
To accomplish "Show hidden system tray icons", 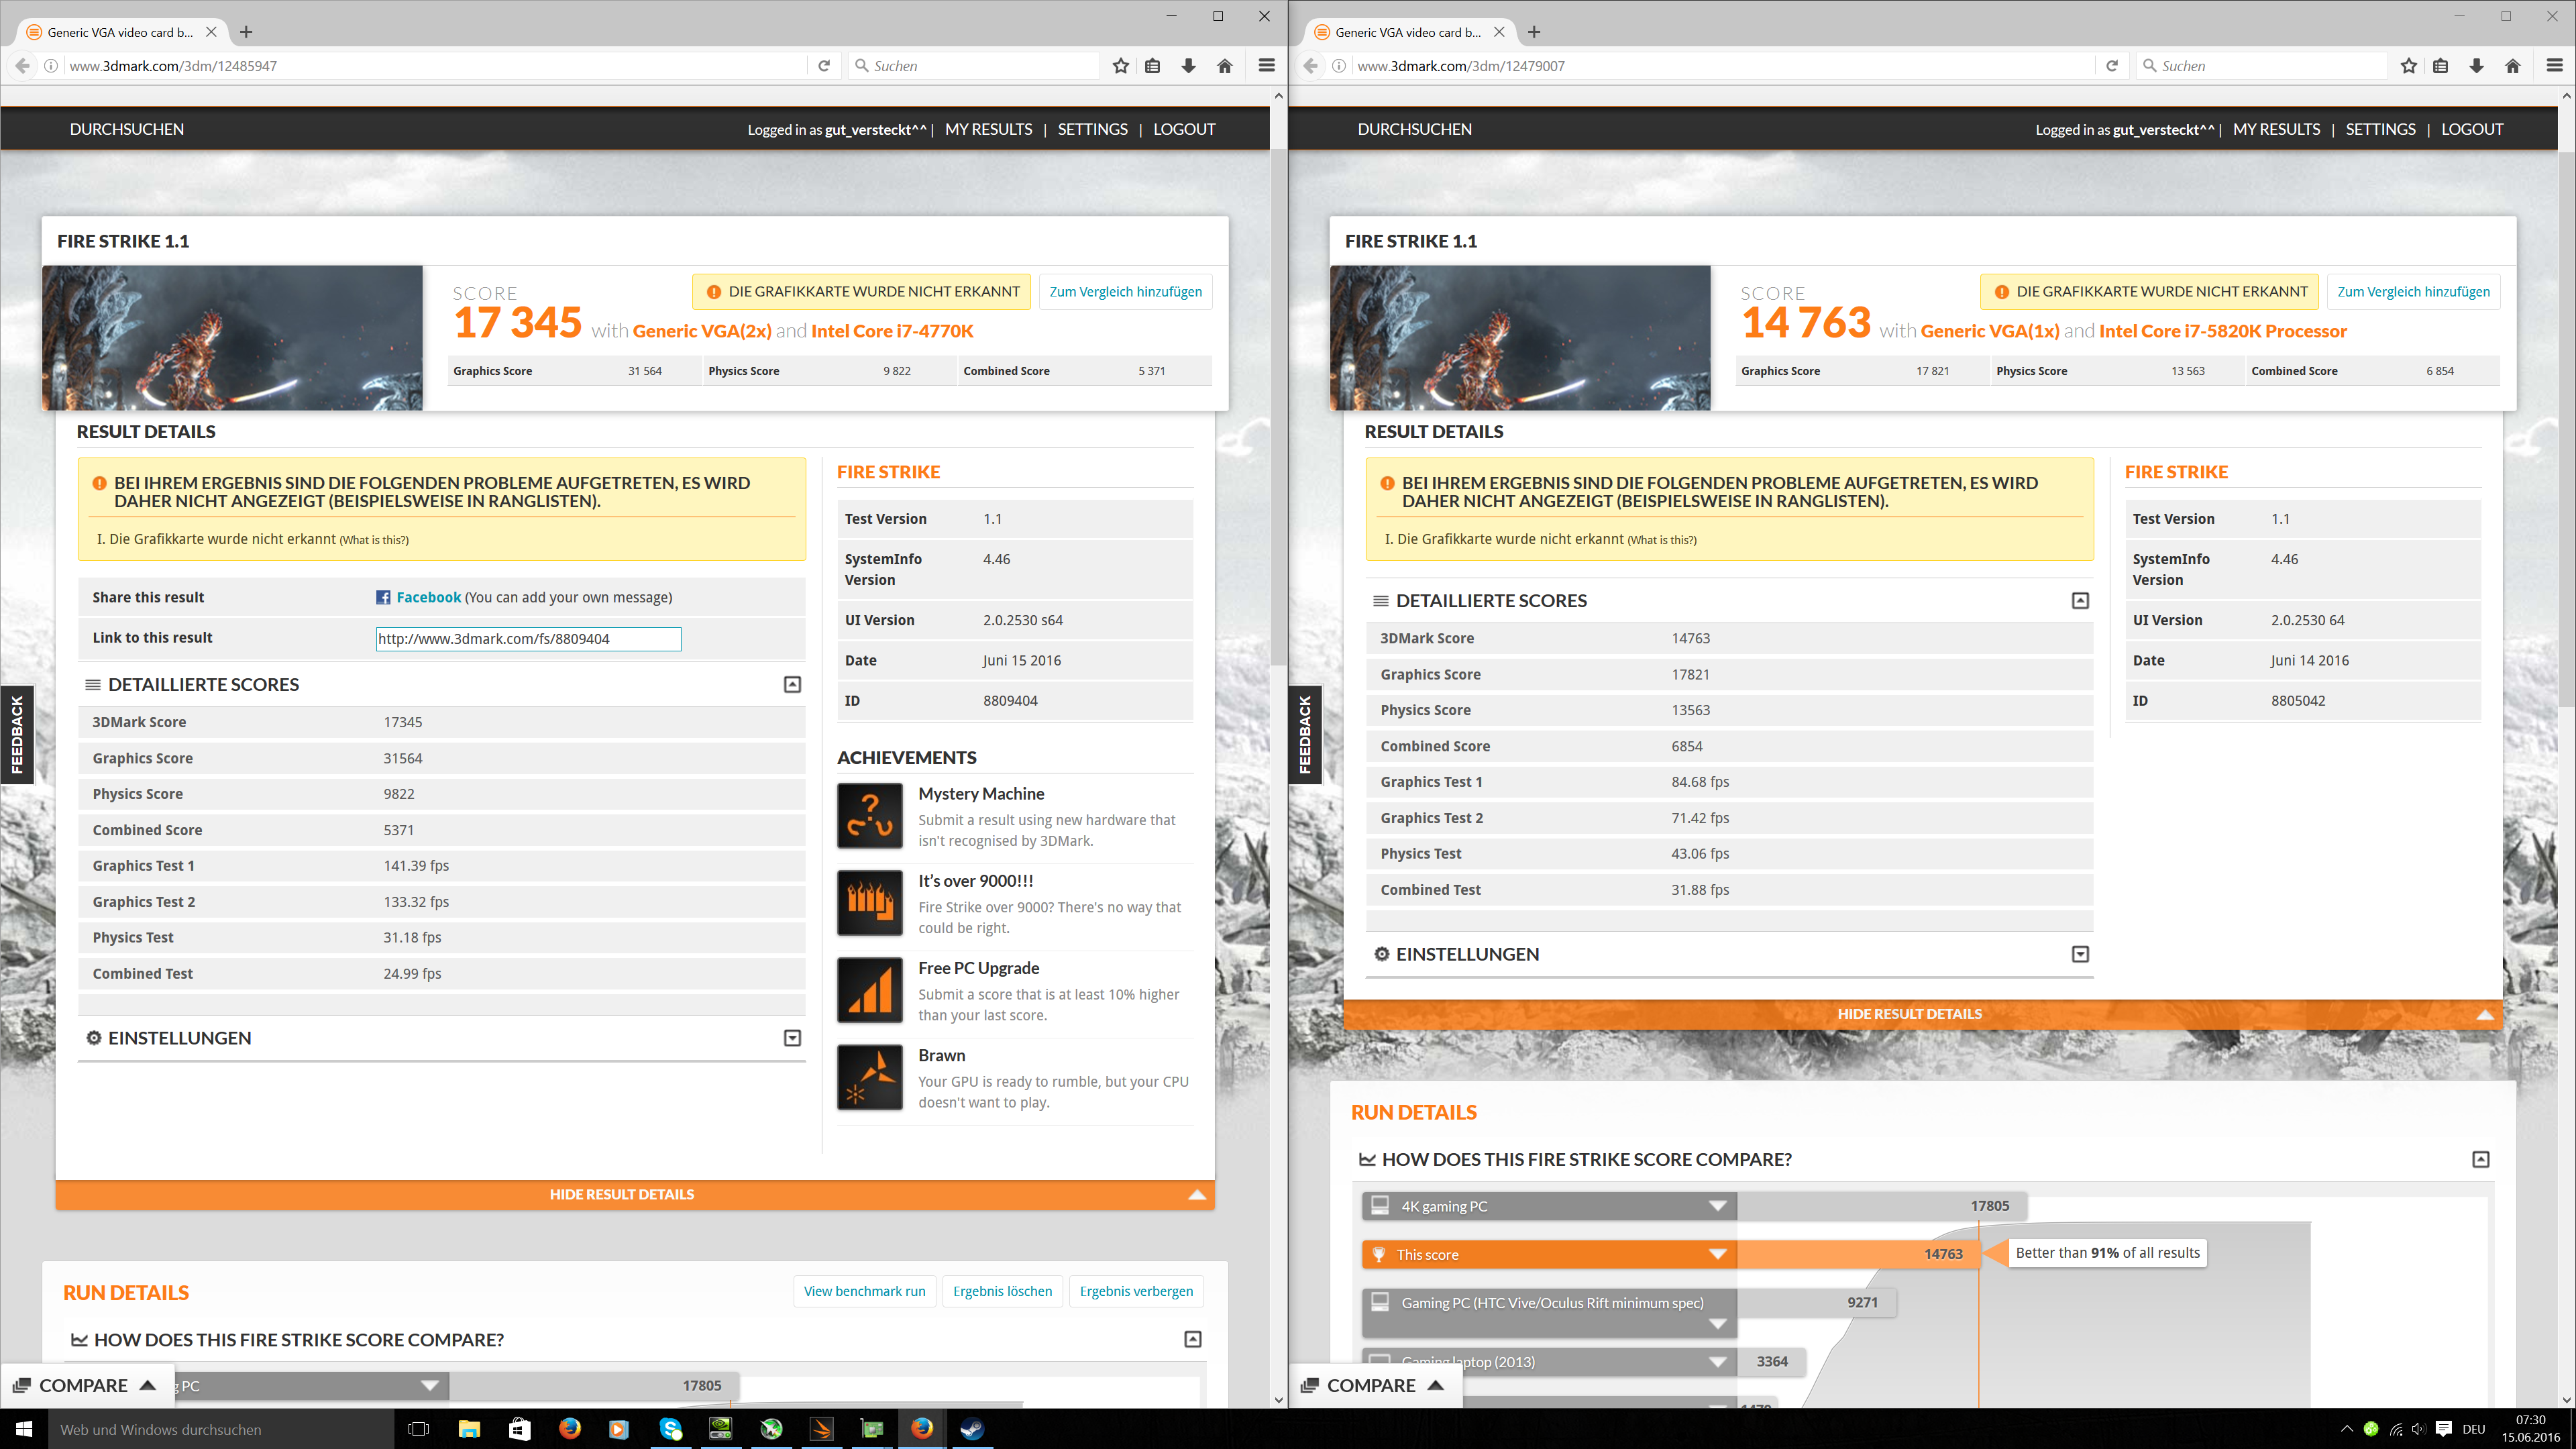I will [2346, 1429].
